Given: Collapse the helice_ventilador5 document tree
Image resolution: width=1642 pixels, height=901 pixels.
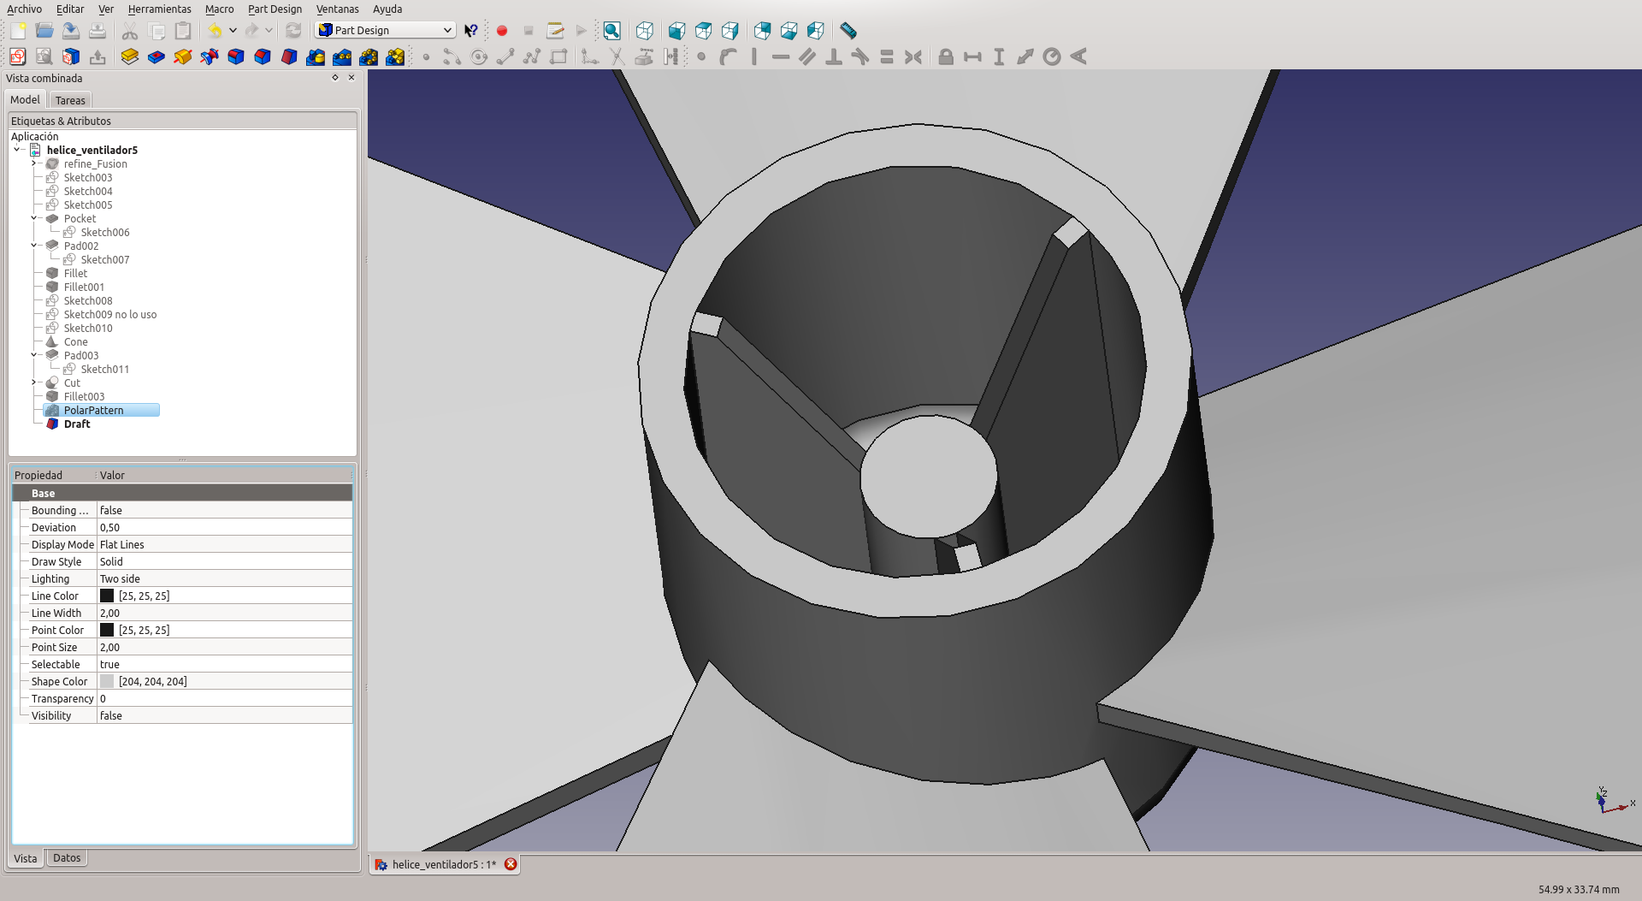Looking at the screenshot, I should tap(17, 150).
